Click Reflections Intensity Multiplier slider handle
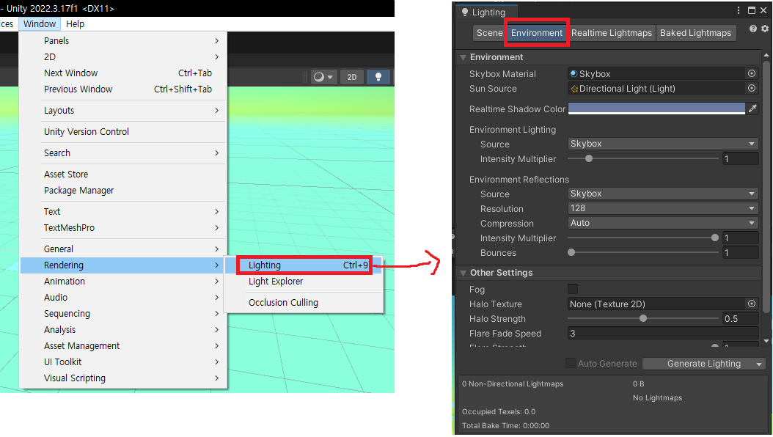The image size is (773, 437). pos(715,238)
